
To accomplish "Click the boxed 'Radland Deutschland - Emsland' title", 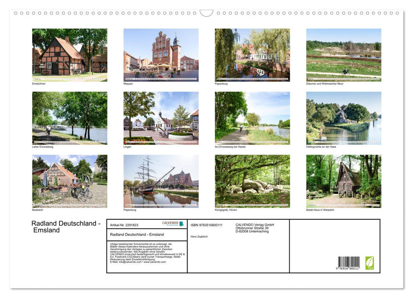I will pos(137,235).
